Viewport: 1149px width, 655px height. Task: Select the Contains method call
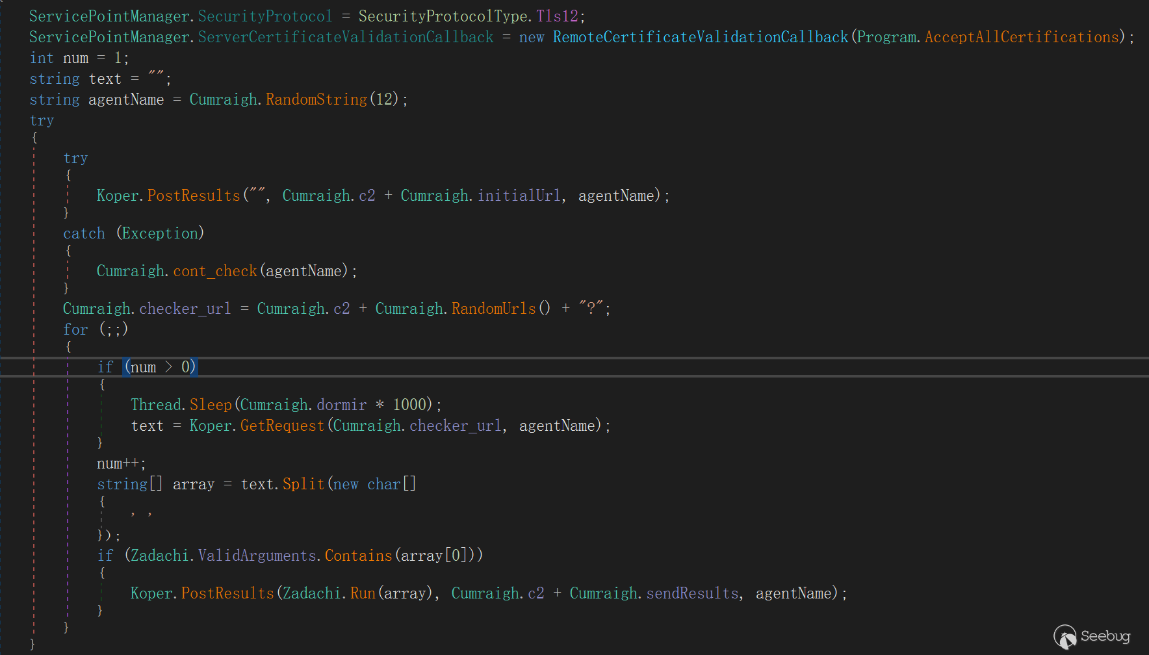point(359,556)
